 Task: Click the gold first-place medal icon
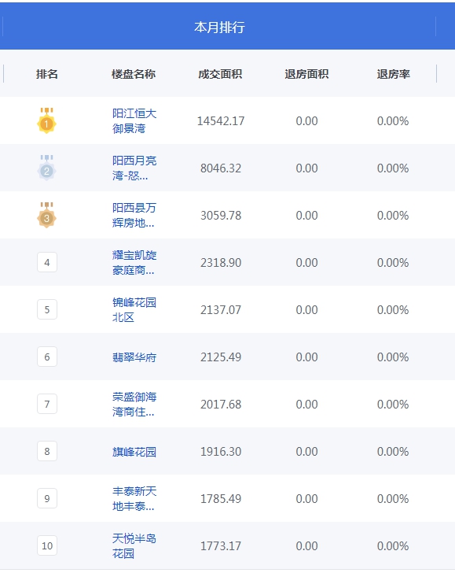(46, 120)
